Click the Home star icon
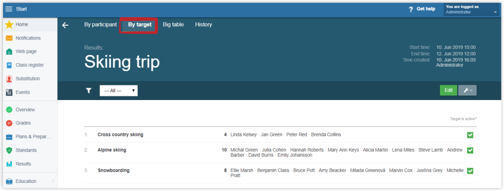This screenshot has width=504, height=191. pyautogui.click(x=9, y=24)
